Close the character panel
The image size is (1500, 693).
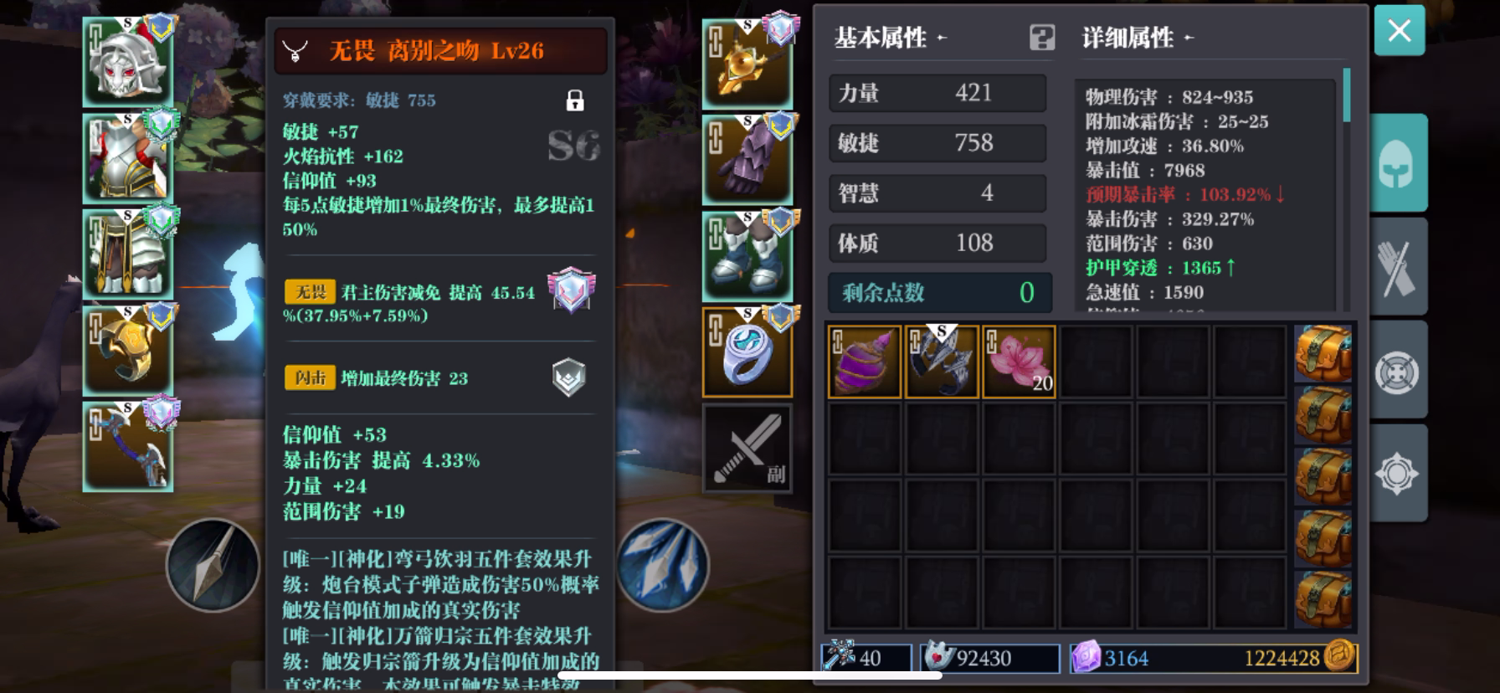[1399, 31]
